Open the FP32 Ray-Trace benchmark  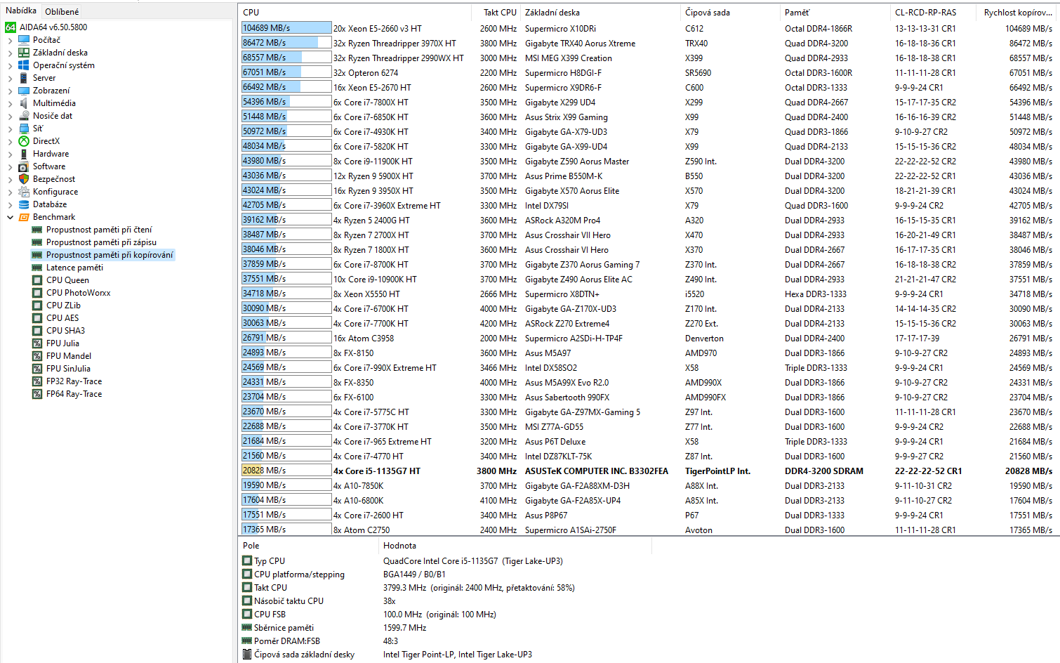[74, 381]
